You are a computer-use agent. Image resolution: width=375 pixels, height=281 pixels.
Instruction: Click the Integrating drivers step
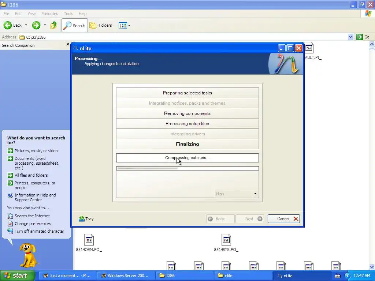(187, 134)
